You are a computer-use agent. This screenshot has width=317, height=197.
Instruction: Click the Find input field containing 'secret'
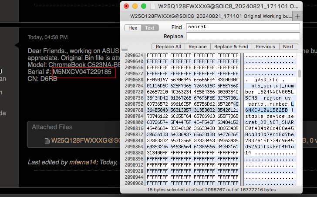(x=243, y=27)
